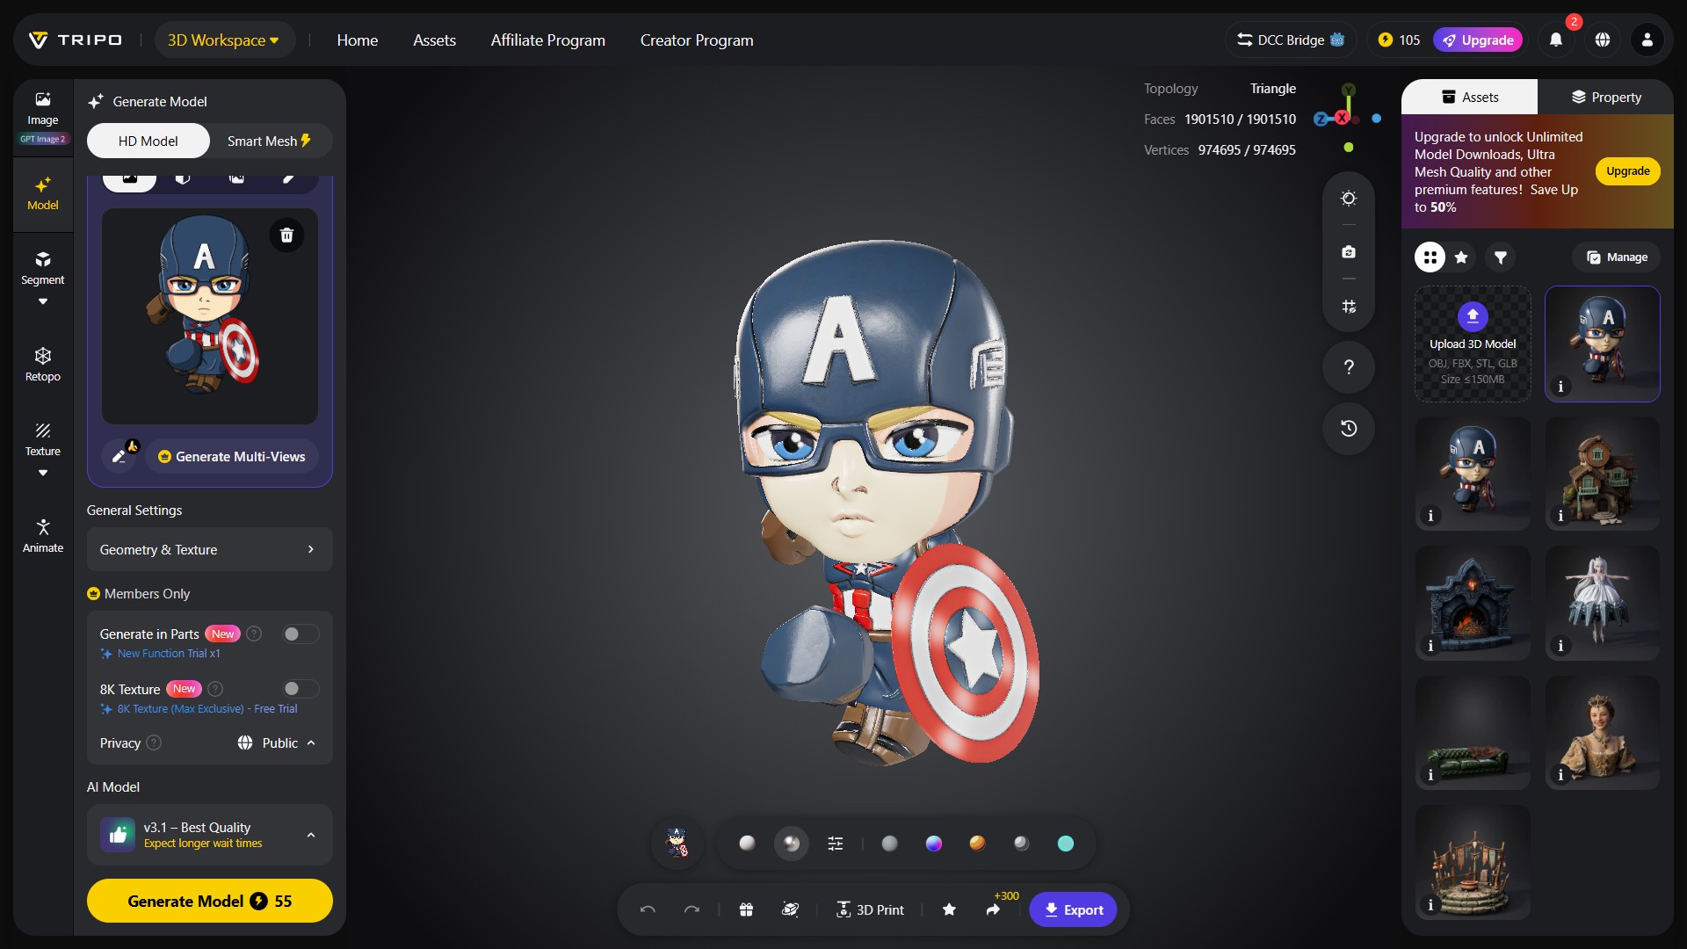Click the yellow Upgrade banner button

1627,171
